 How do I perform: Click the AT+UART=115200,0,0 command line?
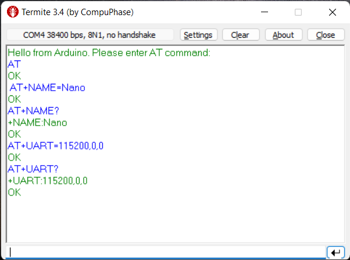(55, 146)
